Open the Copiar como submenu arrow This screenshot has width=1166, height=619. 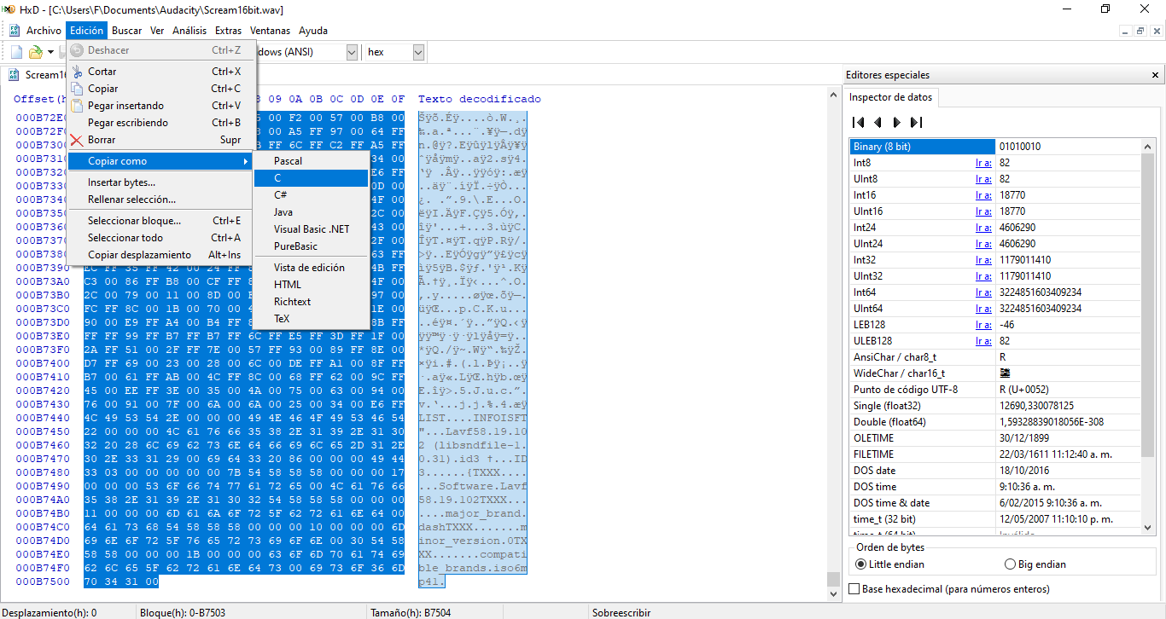tap(246, 161)
